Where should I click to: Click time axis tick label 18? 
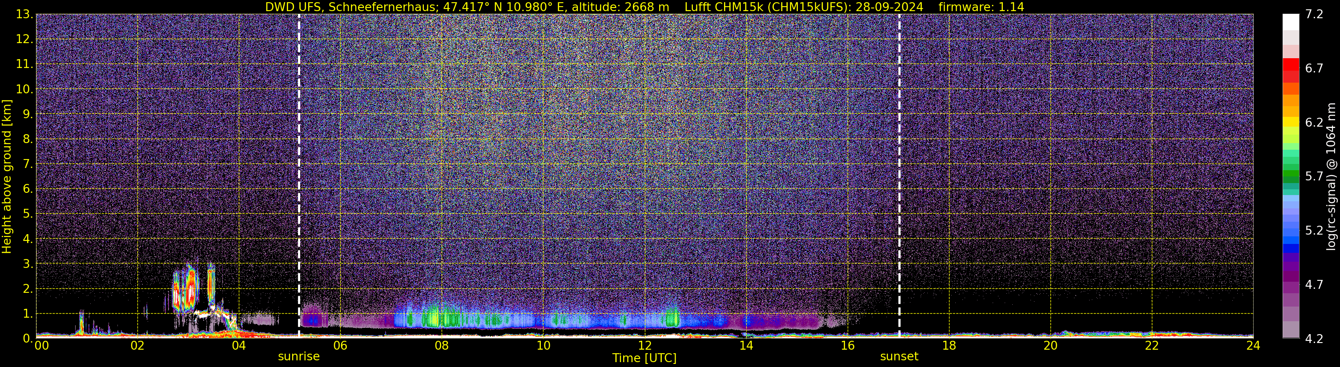(x=950, y=346)
